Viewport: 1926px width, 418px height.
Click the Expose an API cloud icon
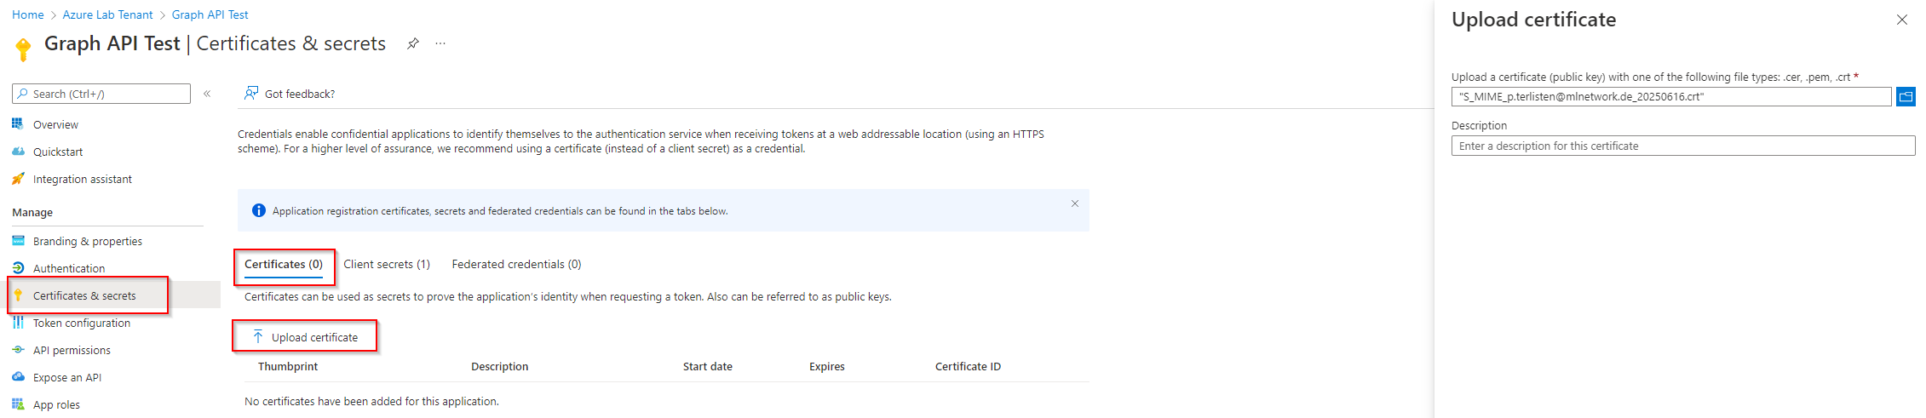pyautogui.click(x=18, y=377)
